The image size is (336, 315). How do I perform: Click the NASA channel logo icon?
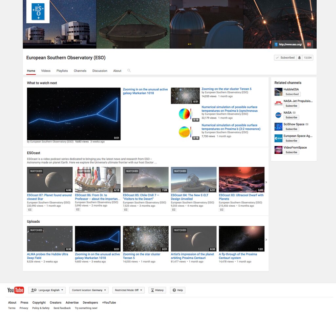[278, 115]
